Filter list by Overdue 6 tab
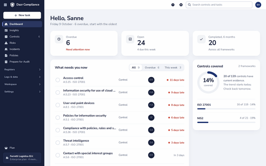Screen dimensions: 266x166 (x=152, y=67)
